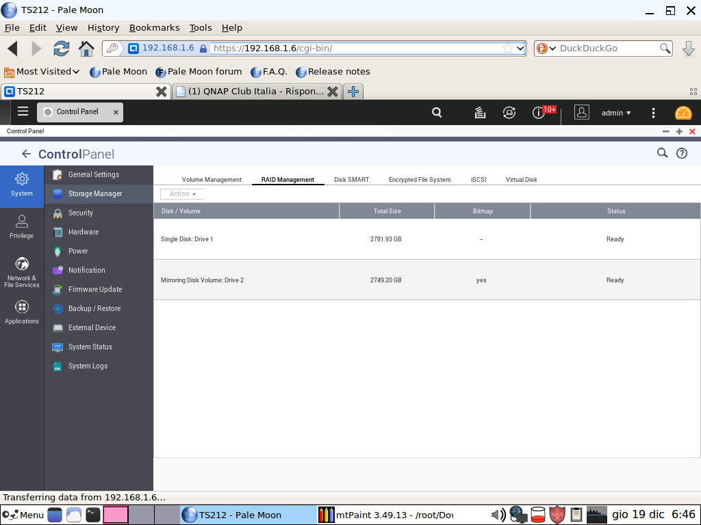The height and width of the screenshot is (525, 701).
Task: Open the Bookmarks menu
Action: pos(154,27)
